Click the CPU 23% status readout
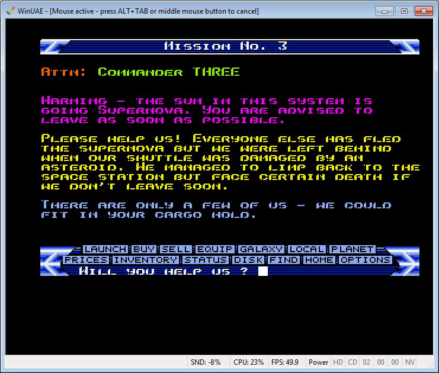 249,362
